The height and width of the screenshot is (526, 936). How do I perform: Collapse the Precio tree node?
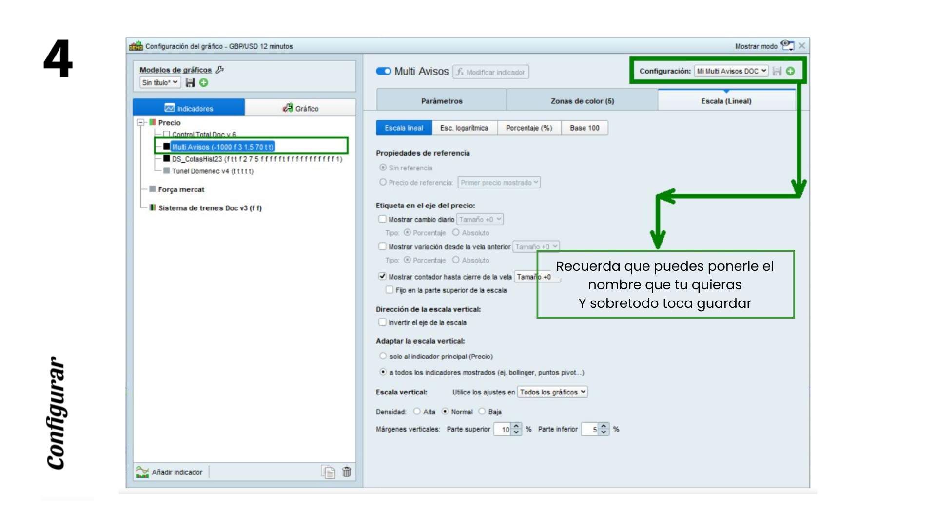141,123
